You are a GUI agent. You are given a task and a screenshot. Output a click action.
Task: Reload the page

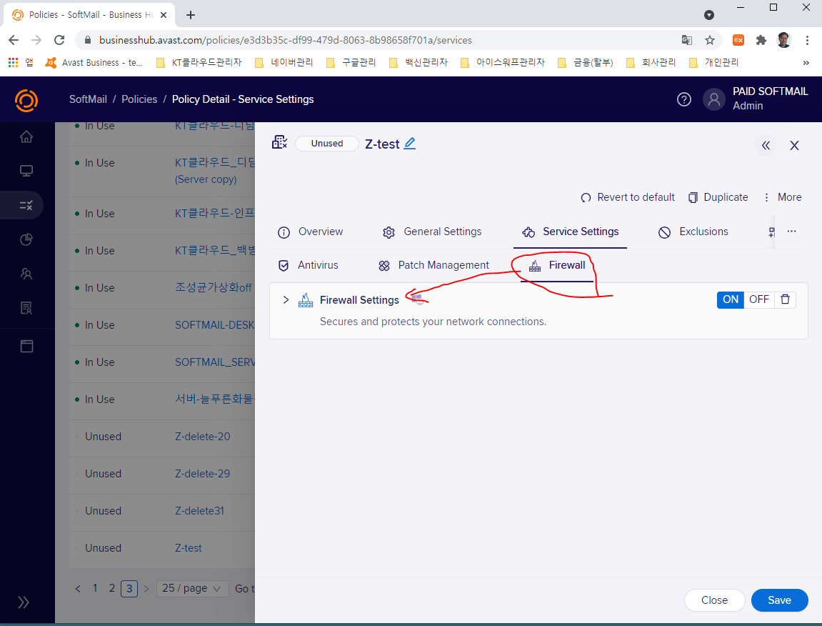(59, 40)
